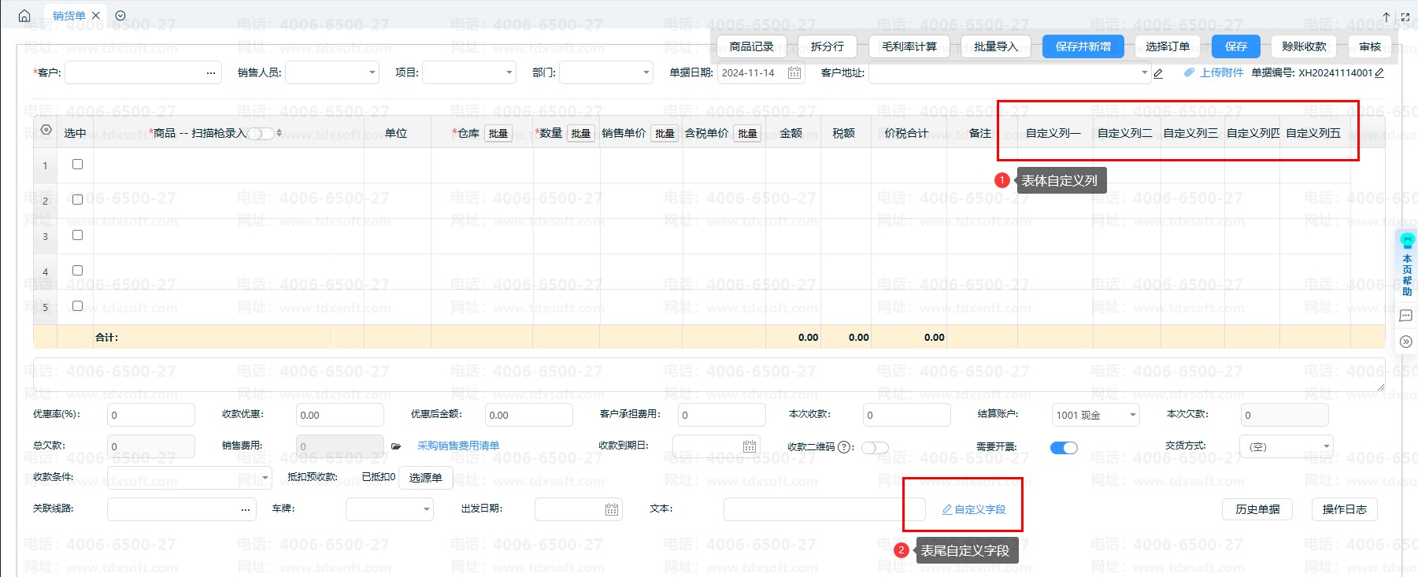Click the 本页帮助 side help icon
This screenshot has width=1418, height=577.
[x=1406, y=265]
